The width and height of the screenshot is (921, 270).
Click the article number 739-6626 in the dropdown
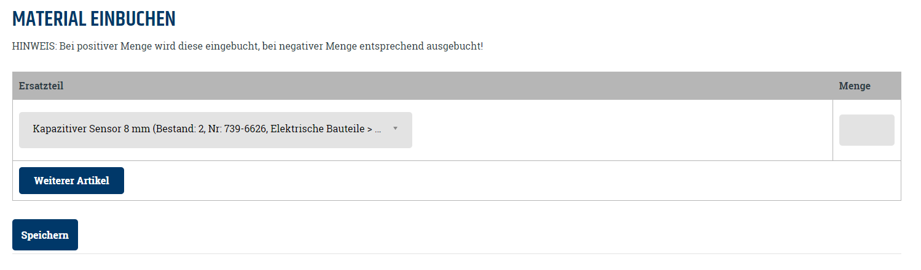click(x=246, y=129)
